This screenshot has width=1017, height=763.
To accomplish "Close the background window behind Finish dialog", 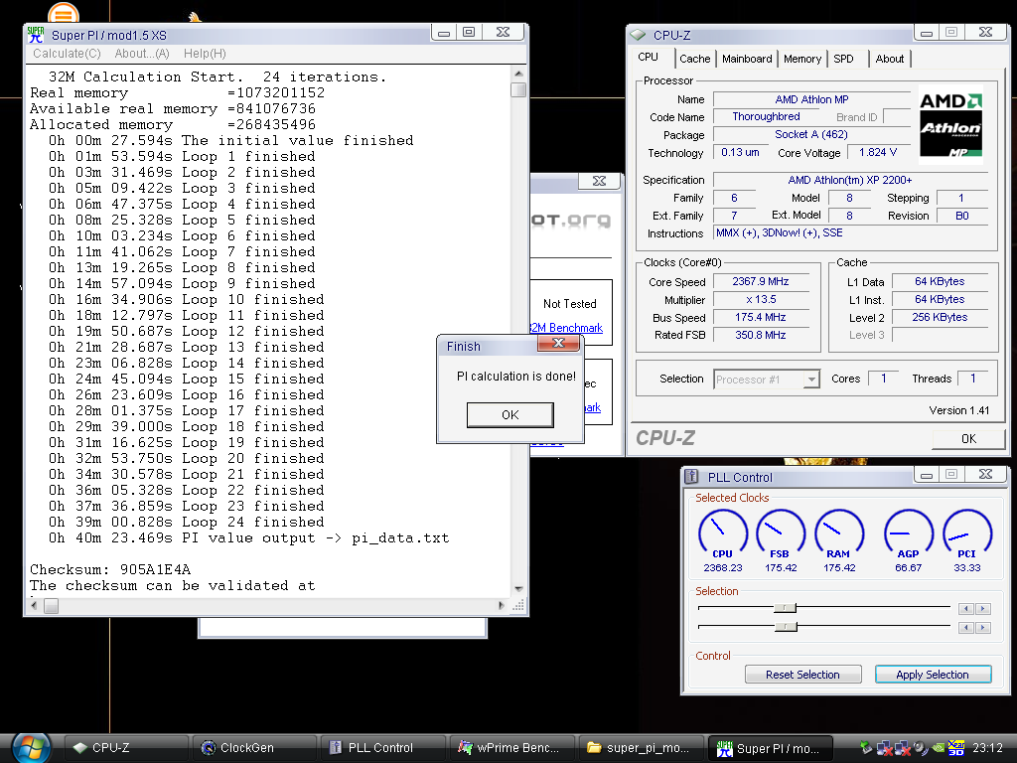I will pos(599,181).
